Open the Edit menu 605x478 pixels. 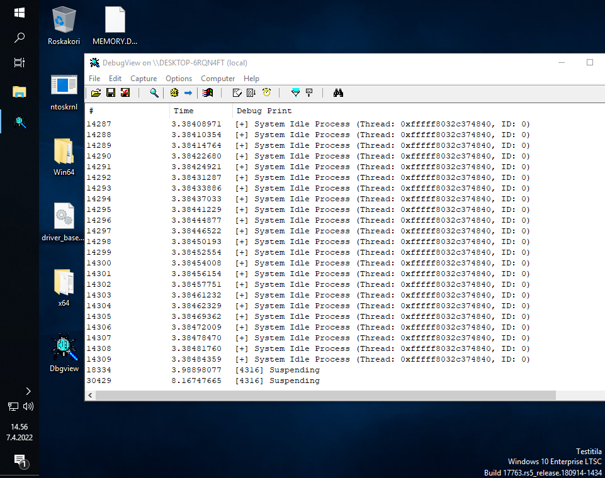(115, 78)
